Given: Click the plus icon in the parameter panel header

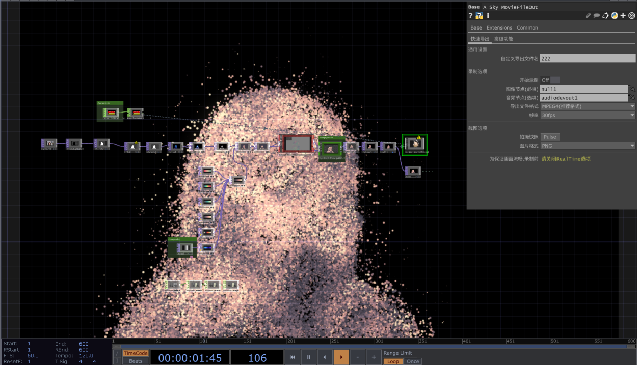Looking at the screenshot, I should 623,15.
